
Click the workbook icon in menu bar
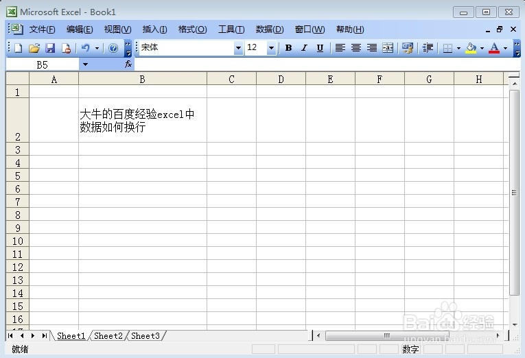click(x=16, y=29)
